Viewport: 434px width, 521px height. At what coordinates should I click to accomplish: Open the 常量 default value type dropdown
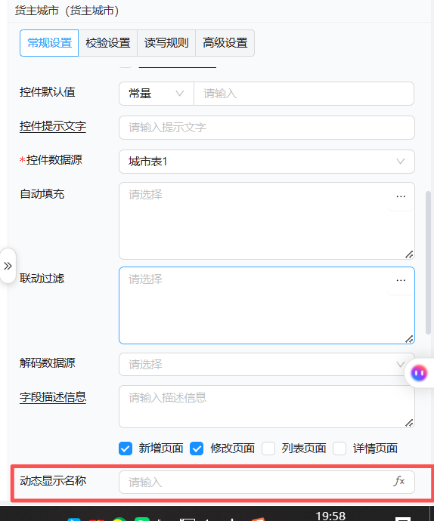[157, 94]
